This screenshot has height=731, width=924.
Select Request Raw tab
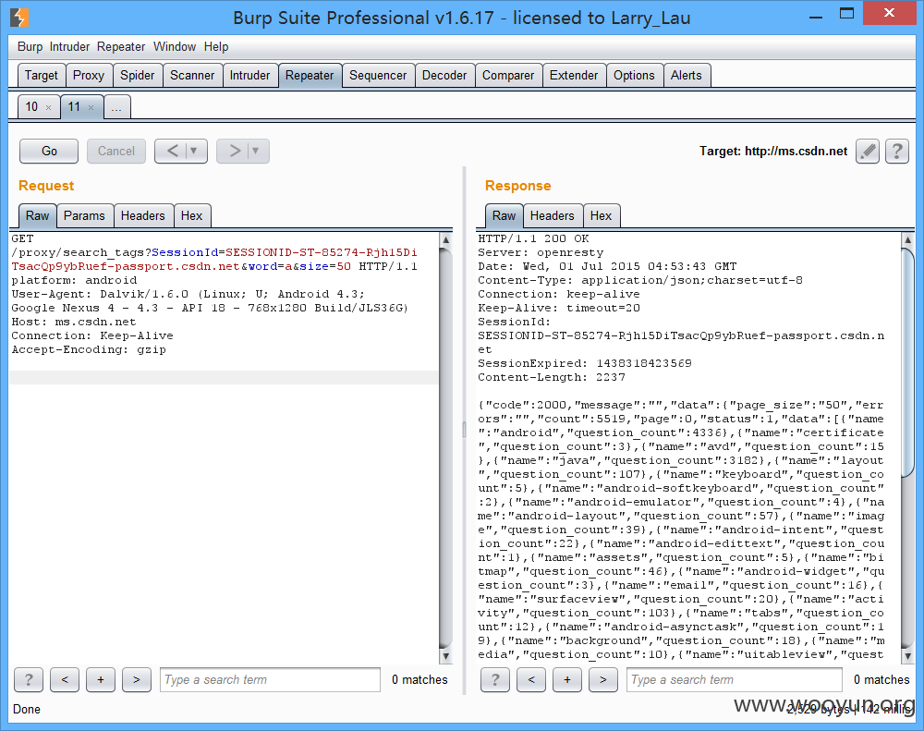coord(37,215)
